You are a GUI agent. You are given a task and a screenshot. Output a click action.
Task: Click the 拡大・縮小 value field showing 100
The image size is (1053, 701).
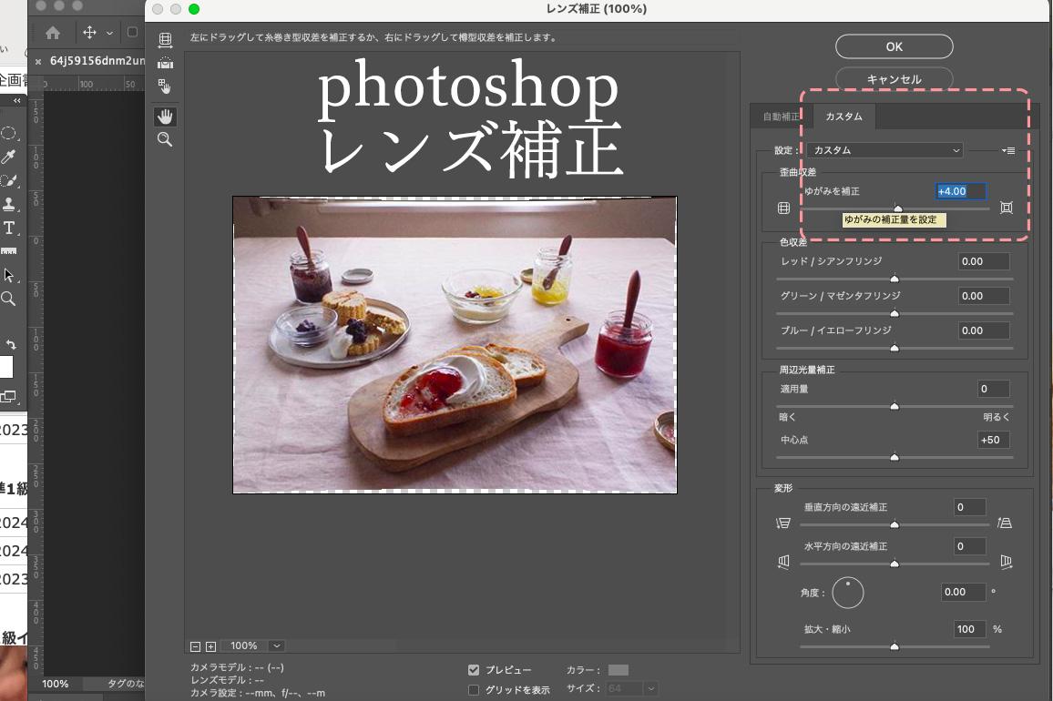point(970,629)
